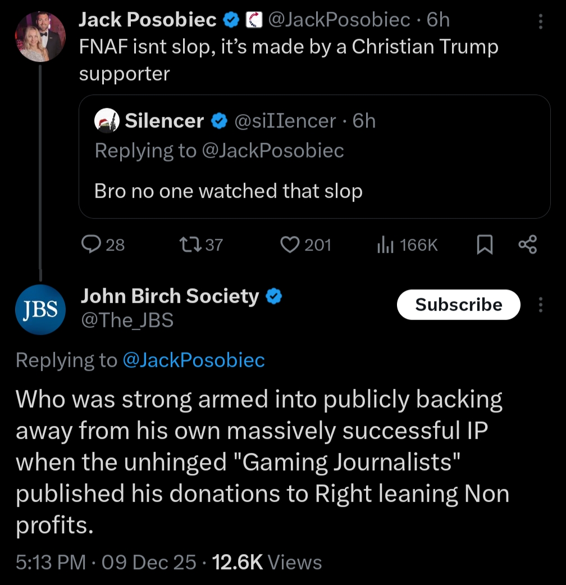Subscribe to John Birch Society

(x=458, y=305)
